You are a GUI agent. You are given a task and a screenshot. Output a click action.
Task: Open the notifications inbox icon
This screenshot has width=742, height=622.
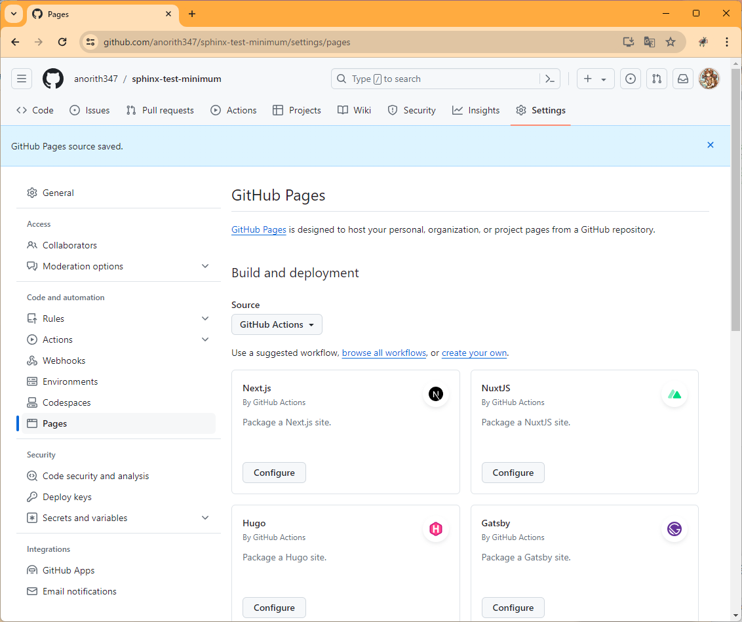coord(683,79)
